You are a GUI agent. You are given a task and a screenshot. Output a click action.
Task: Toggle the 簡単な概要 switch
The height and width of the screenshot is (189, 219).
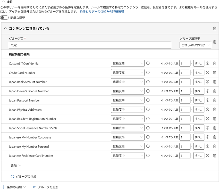click(4, 18)
